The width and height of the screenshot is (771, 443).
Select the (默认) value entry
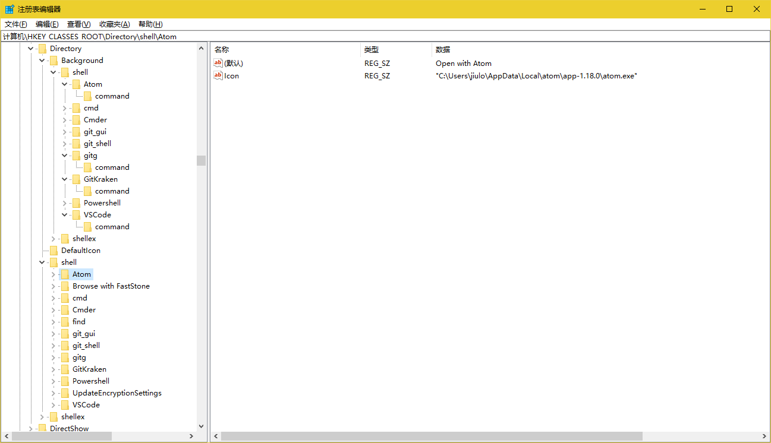234,63
